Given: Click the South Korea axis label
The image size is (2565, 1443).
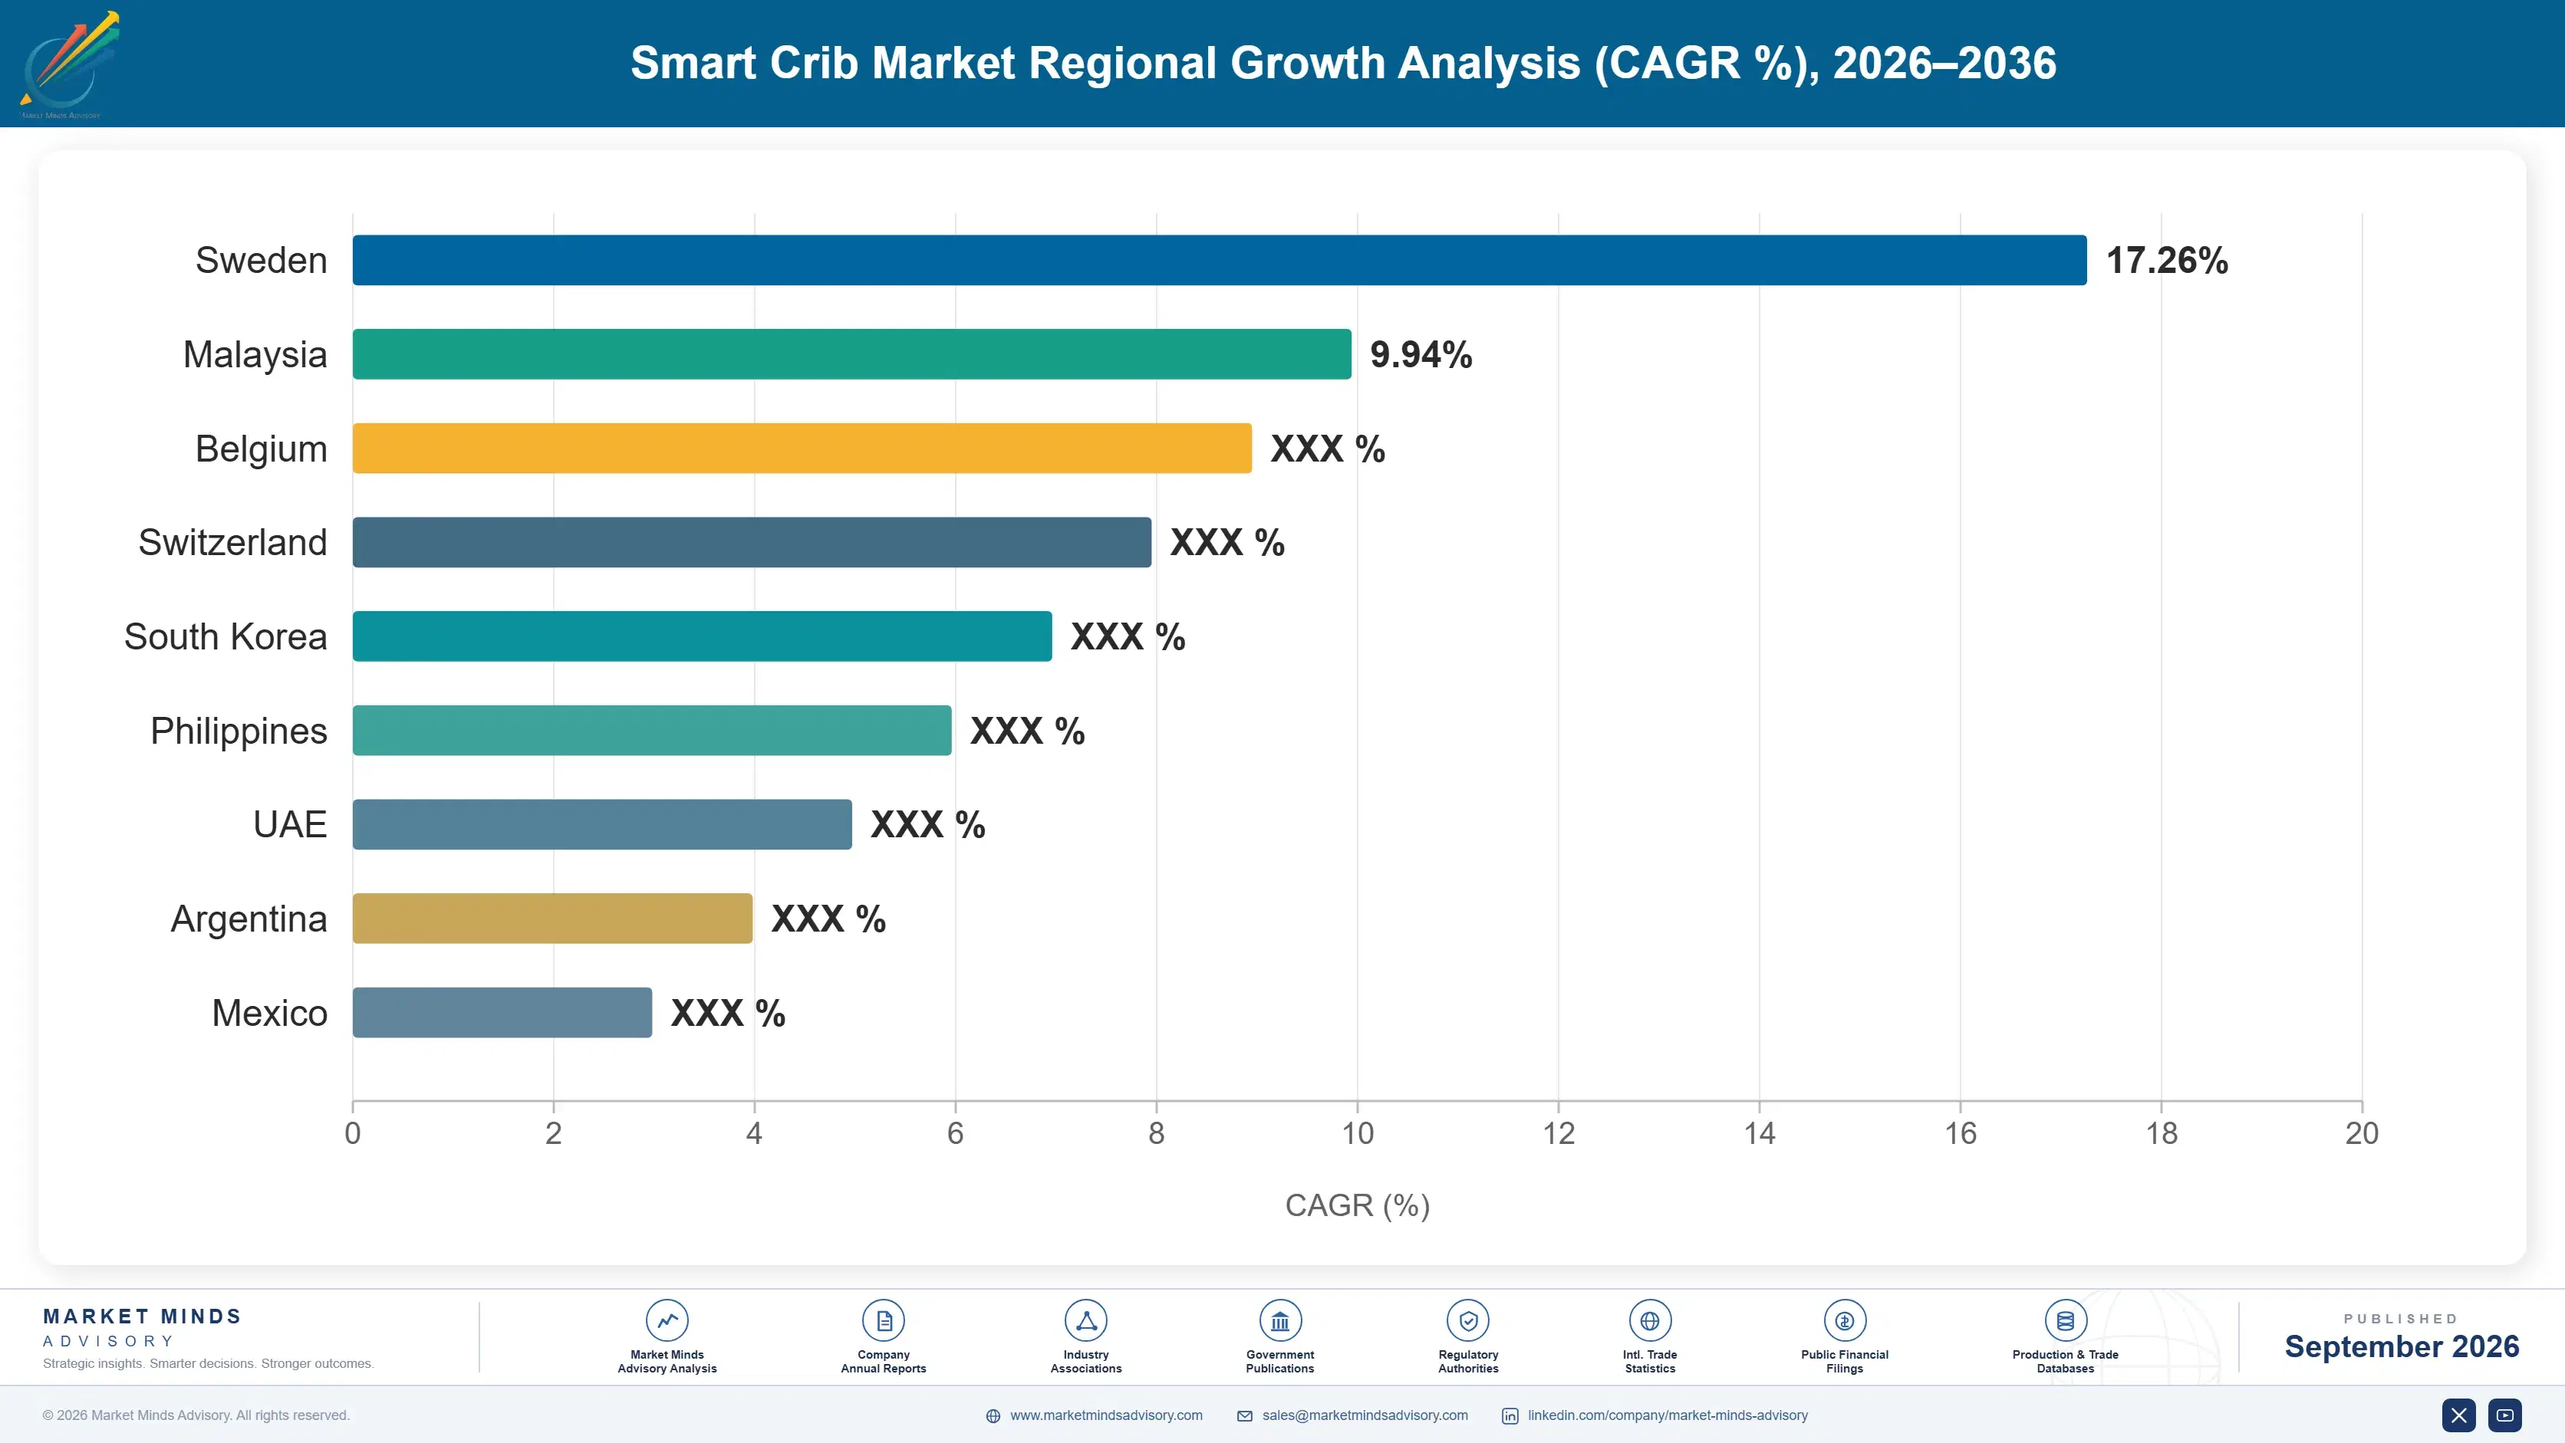Looking at the screenshot, I should (x=225, y=637).
